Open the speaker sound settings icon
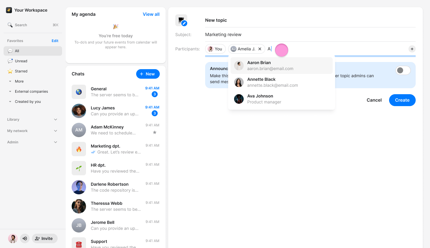This screenshot has height=248, width=430. coord(25,238)
